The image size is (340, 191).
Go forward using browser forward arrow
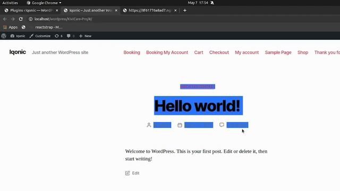[x=13, y=19]
